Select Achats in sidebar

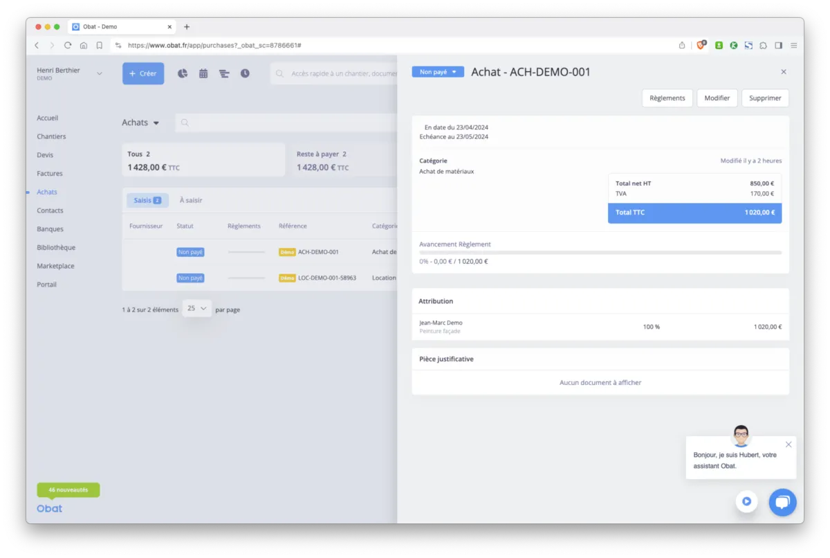click(47, 192)
